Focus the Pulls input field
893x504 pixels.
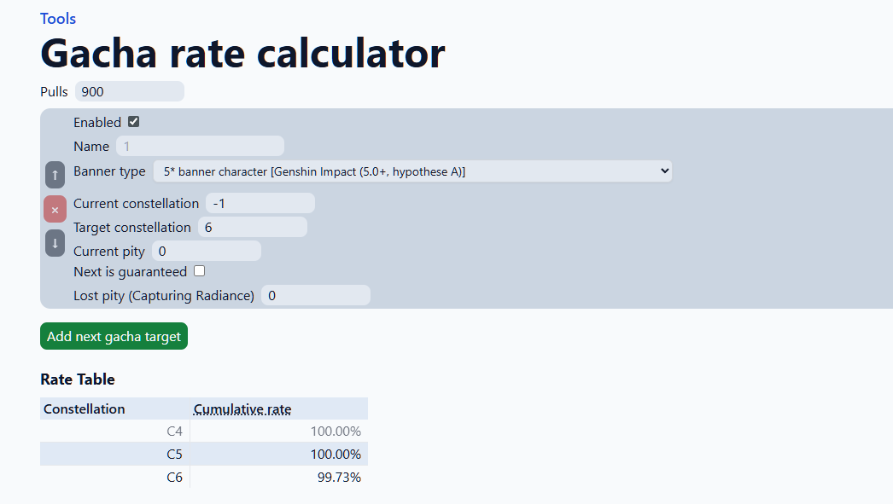point(129,91)
